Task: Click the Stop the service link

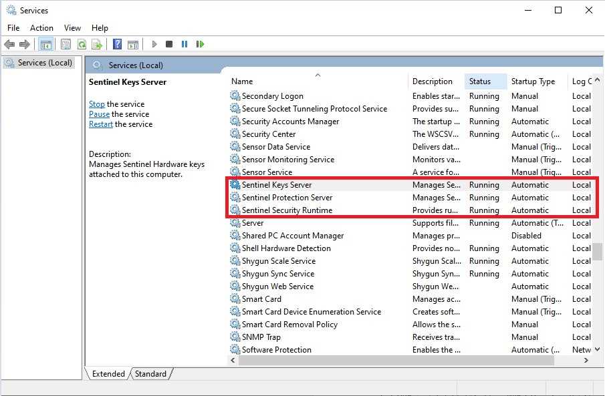Action: click(96, 104)
